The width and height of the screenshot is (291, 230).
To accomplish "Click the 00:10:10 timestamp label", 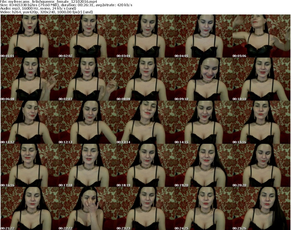I will (x=240, y=99).
